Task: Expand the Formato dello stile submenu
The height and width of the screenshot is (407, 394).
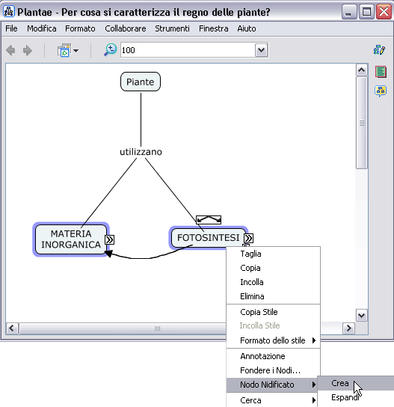Action: [274, 340]
